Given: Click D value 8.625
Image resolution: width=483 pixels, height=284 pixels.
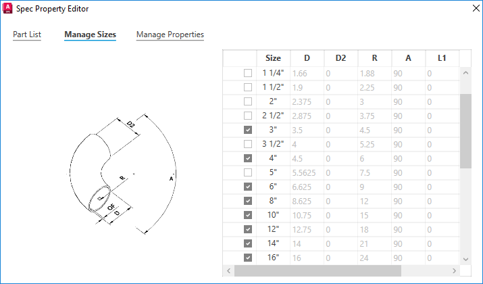Looking at the screenshot, I should click(307, 201).
